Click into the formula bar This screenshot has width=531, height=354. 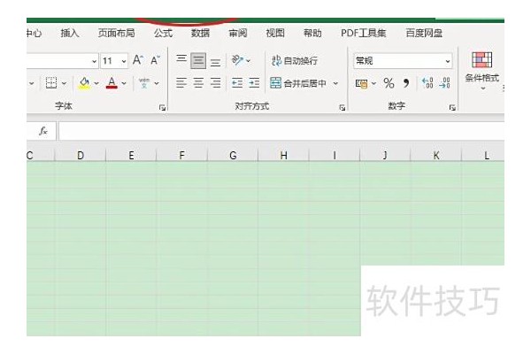(281, 131)
